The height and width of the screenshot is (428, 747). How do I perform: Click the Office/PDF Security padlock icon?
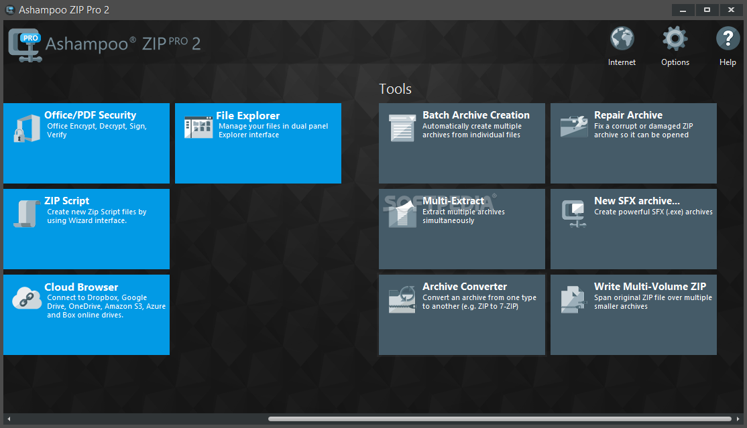coord(27,129)
